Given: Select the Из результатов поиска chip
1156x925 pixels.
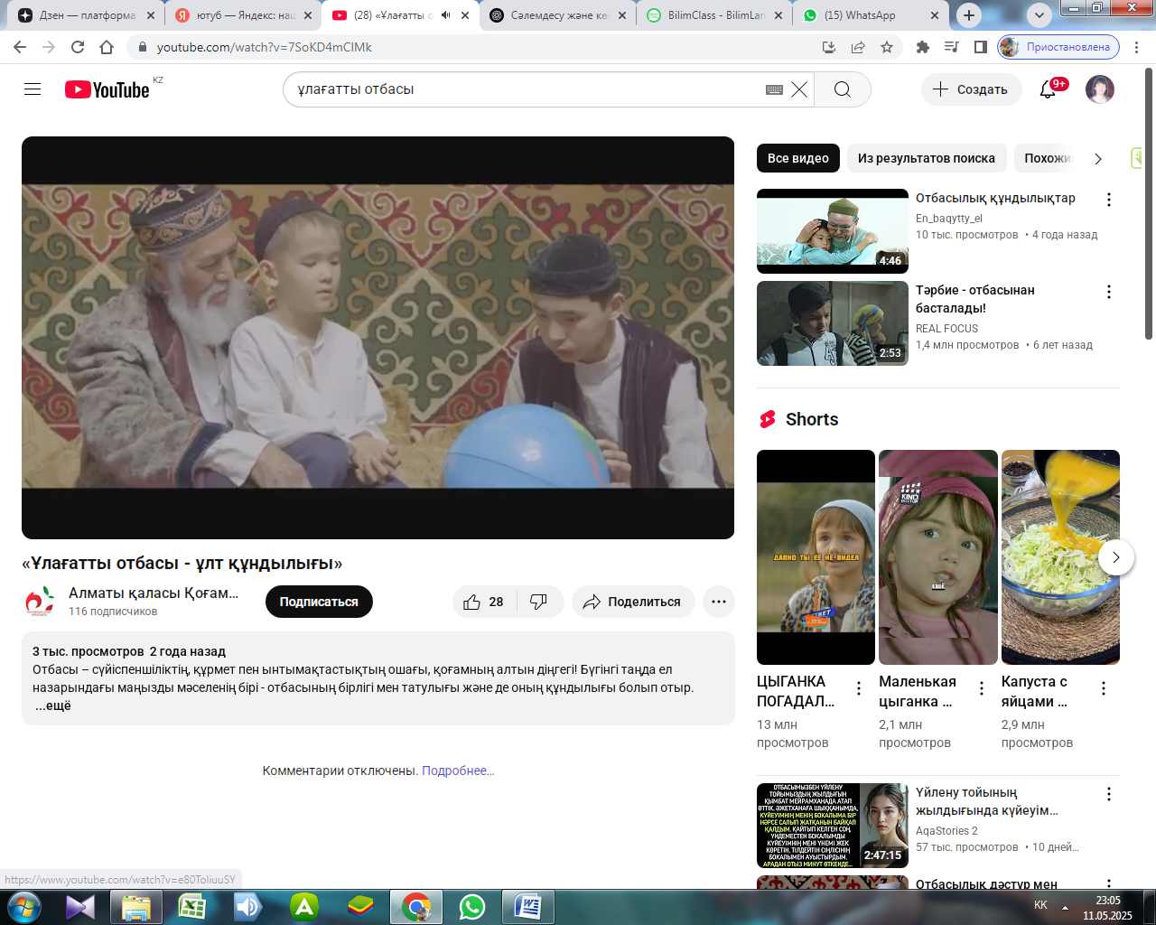Looking at the screenshot, I should pos(927,158).
